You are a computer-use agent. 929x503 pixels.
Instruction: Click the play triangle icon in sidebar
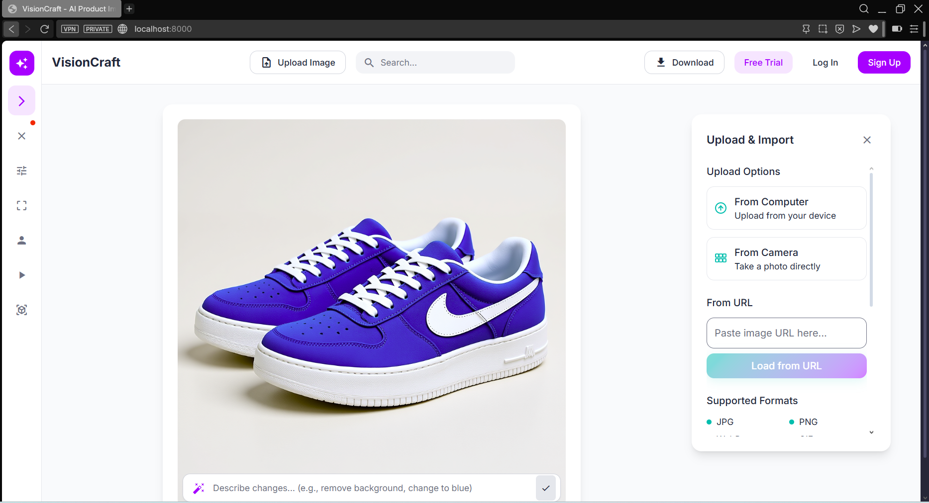[22, 275]
